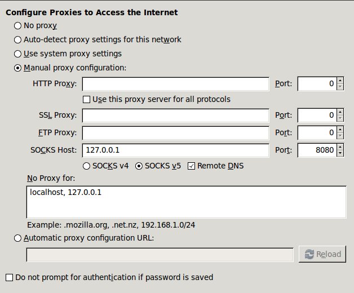Viewport: 354px width, 293px height.
Task: Click the SSL Proxy text field
Action: coord(176,116)
